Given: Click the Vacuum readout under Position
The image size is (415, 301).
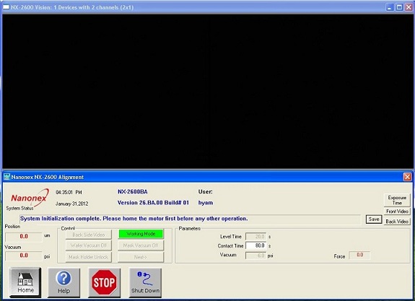Looking at the screenshot, I should coord(24,256).
